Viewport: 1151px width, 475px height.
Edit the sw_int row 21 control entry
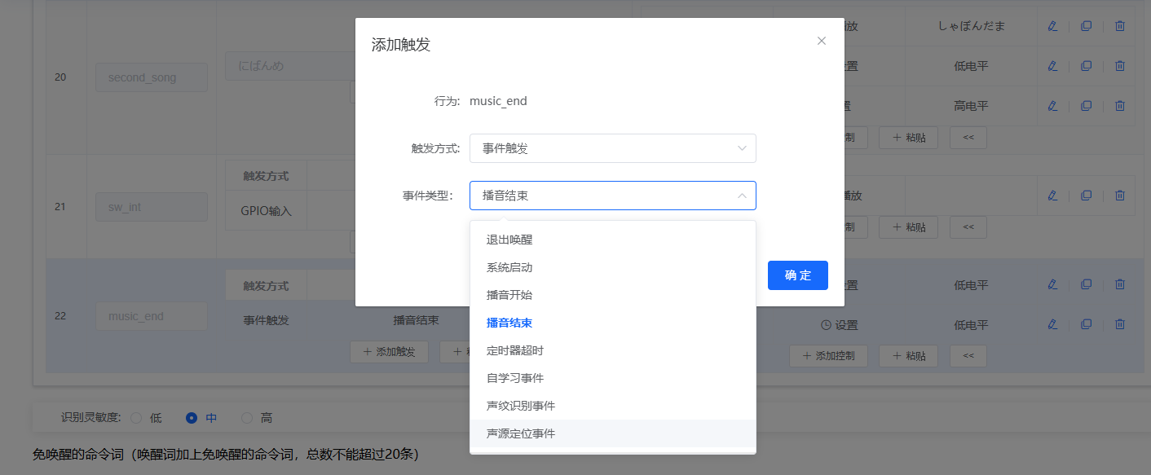(1052, 196)
